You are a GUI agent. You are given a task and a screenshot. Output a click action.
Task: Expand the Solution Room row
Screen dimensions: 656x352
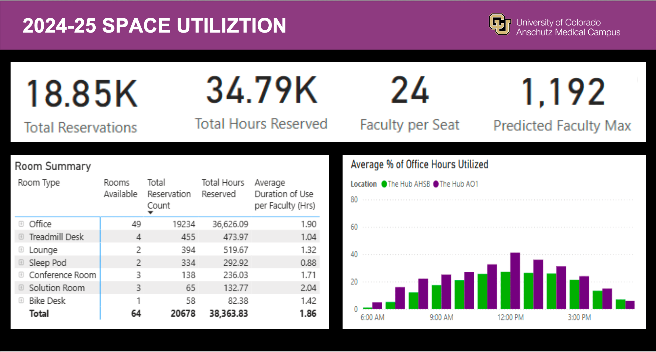click(x=21, y=287)
